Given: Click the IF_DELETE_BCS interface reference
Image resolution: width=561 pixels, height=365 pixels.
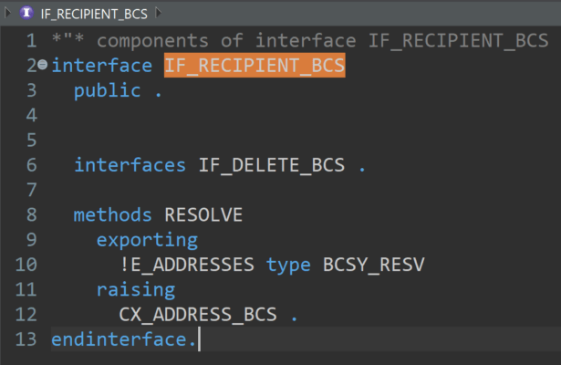Looking at the screenshot, I should click(x=272, y=165).
